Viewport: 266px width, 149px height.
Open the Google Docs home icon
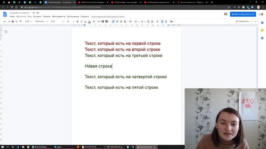[x=5, y=14]
